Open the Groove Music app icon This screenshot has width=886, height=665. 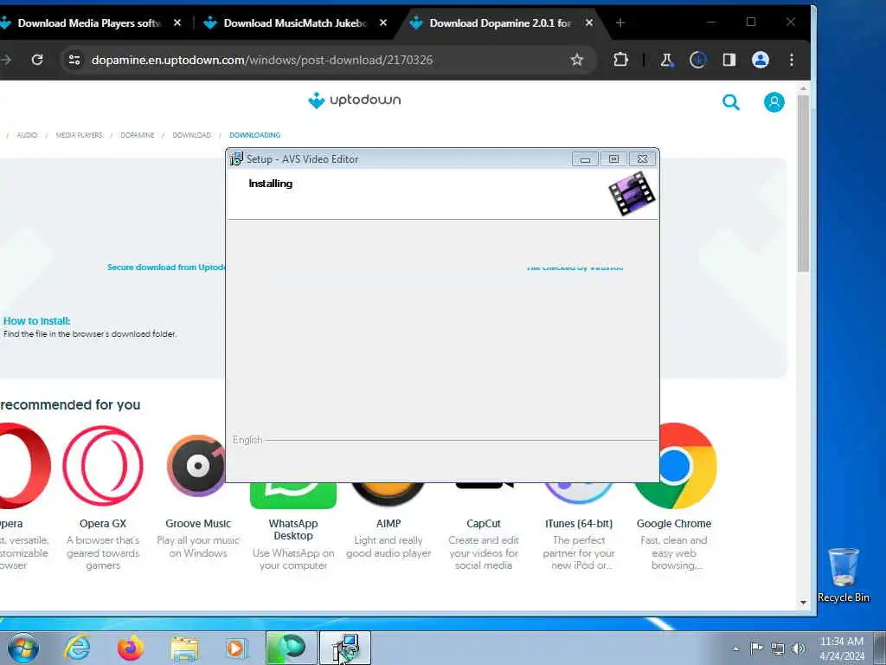[x=196, y=465]
